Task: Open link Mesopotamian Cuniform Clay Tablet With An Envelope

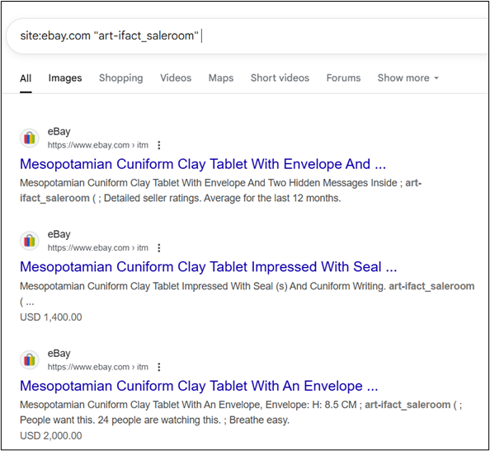Action: [x=199, y=386]
